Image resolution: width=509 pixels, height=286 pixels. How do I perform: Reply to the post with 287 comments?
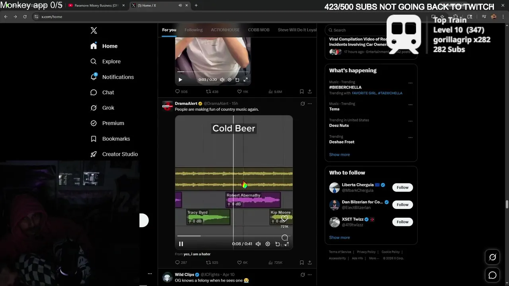tap(181, 263)
